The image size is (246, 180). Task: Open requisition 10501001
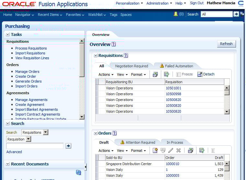[x=173, y=88]
